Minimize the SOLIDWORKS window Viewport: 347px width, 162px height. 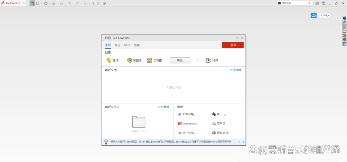point(330,3)
